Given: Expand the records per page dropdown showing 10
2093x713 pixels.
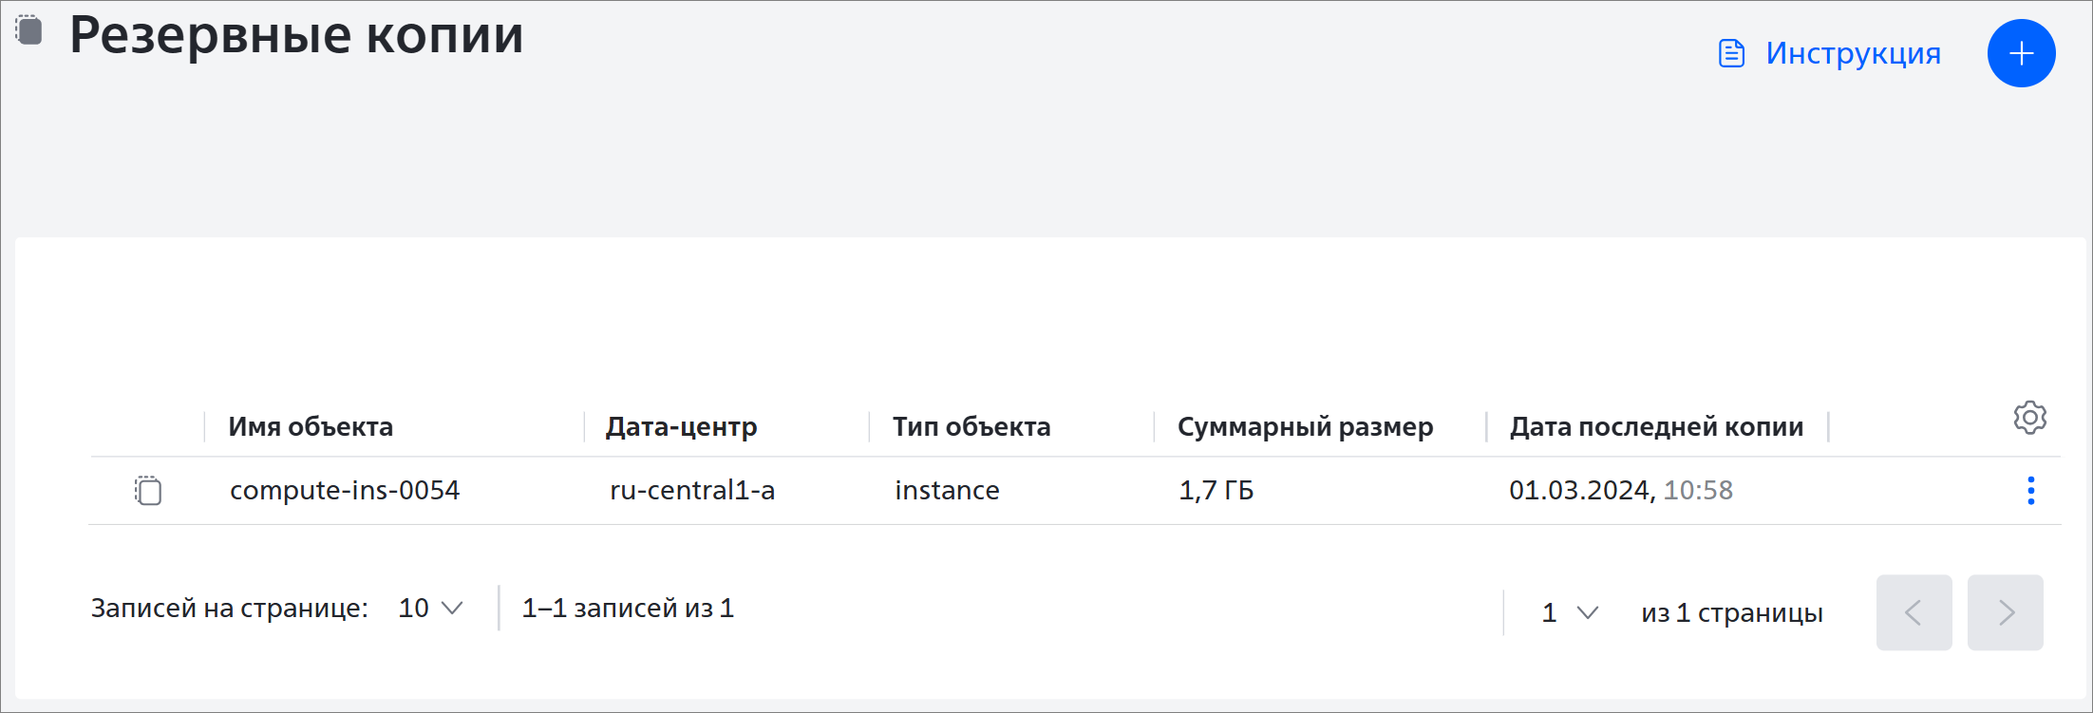Looking at the screenshot, I should [x=430, y=609].
